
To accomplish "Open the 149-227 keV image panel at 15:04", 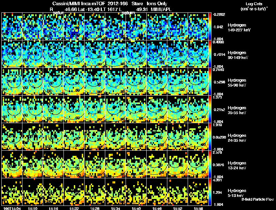I will (12, 27).
